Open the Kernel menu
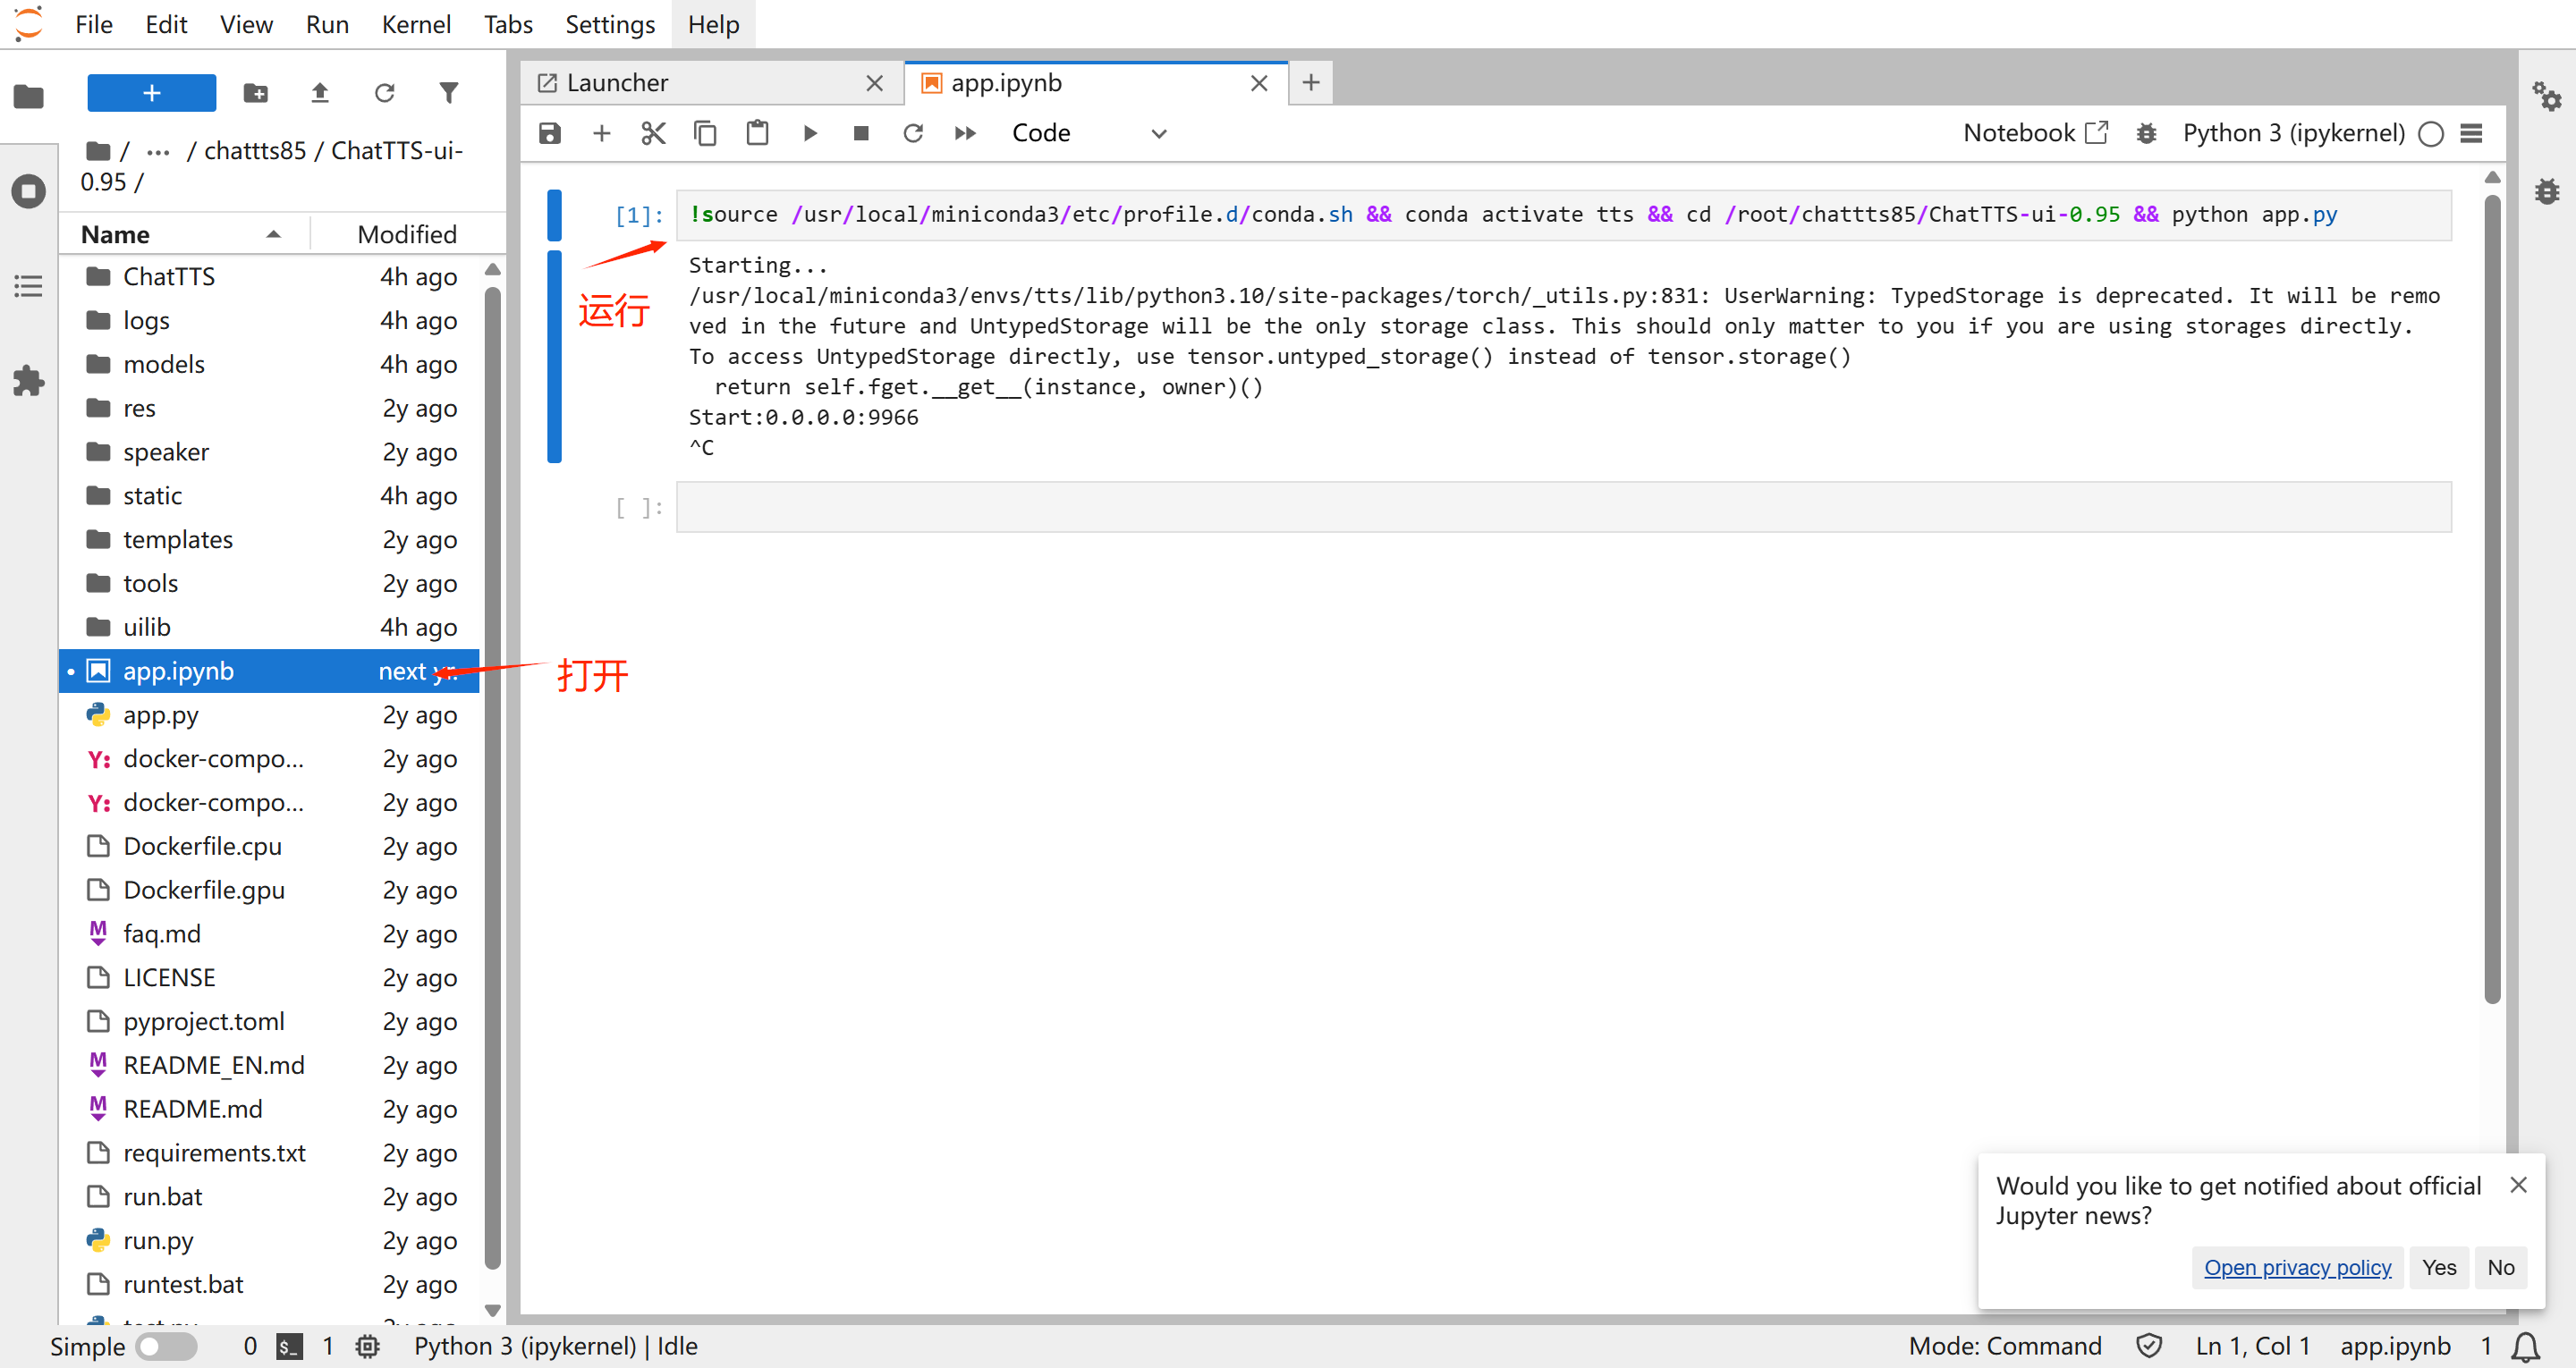Screen dimensions: 2576x1368 point(416,24)
